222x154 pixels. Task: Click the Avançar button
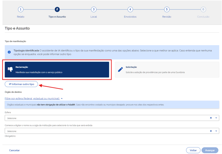[x=210, y=150]
